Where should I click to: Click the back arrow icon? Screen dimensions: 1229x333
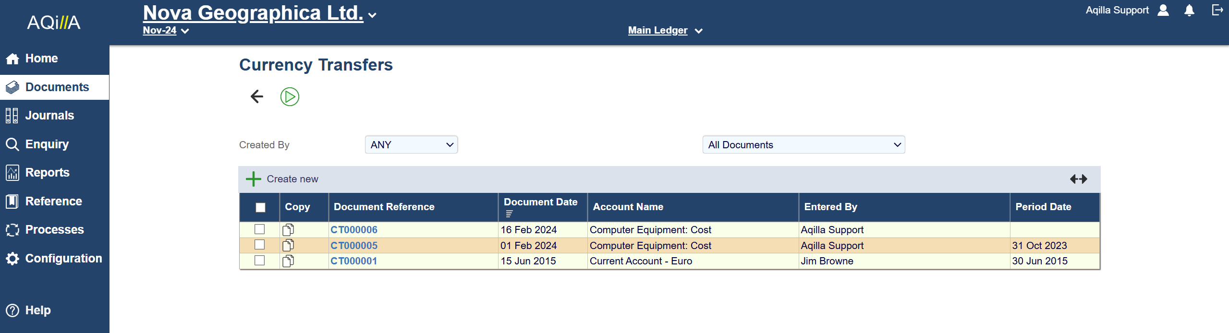point(257,96)
